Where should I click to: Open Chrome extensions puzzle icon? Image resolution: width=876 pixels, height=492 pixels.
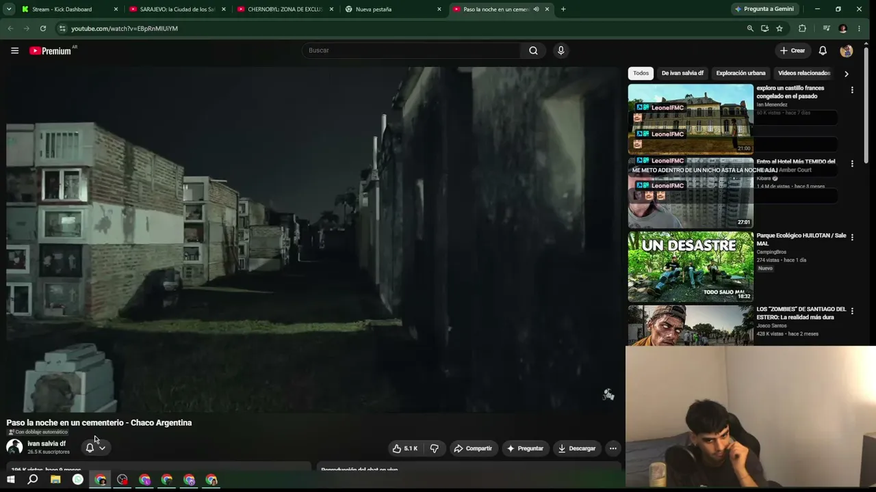(802, 29)
